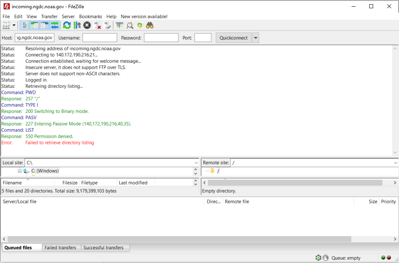Click the '550 Permission denied.' response line
The height and width of the screenshot is (263, 399).
point(49,136)
